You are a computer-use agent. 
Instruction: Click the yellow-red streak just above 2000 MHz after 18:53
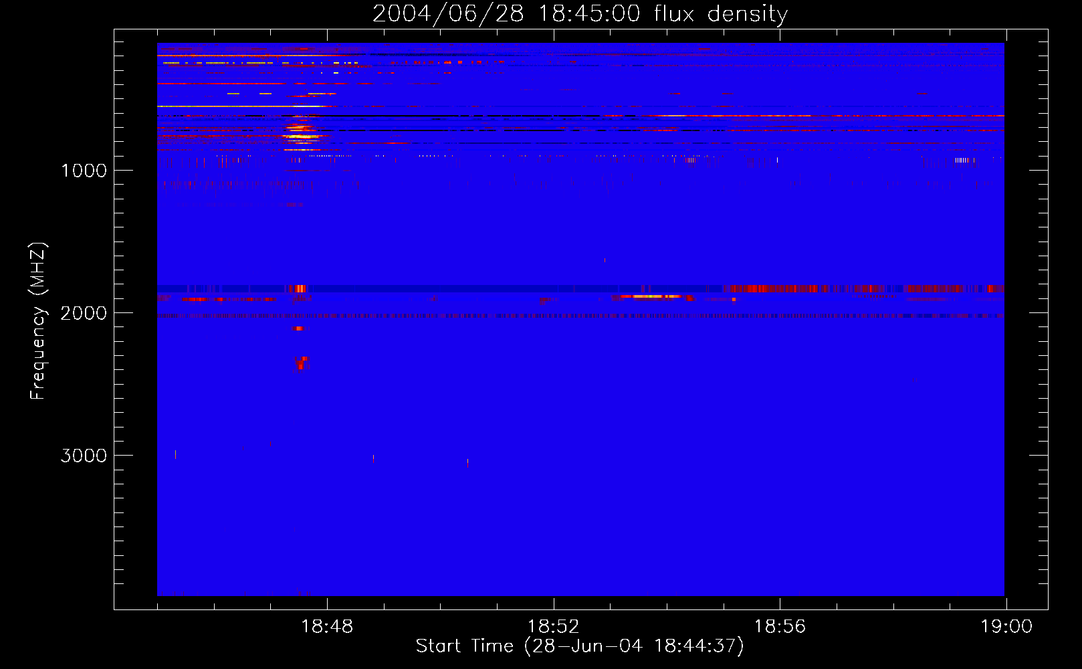652,296
